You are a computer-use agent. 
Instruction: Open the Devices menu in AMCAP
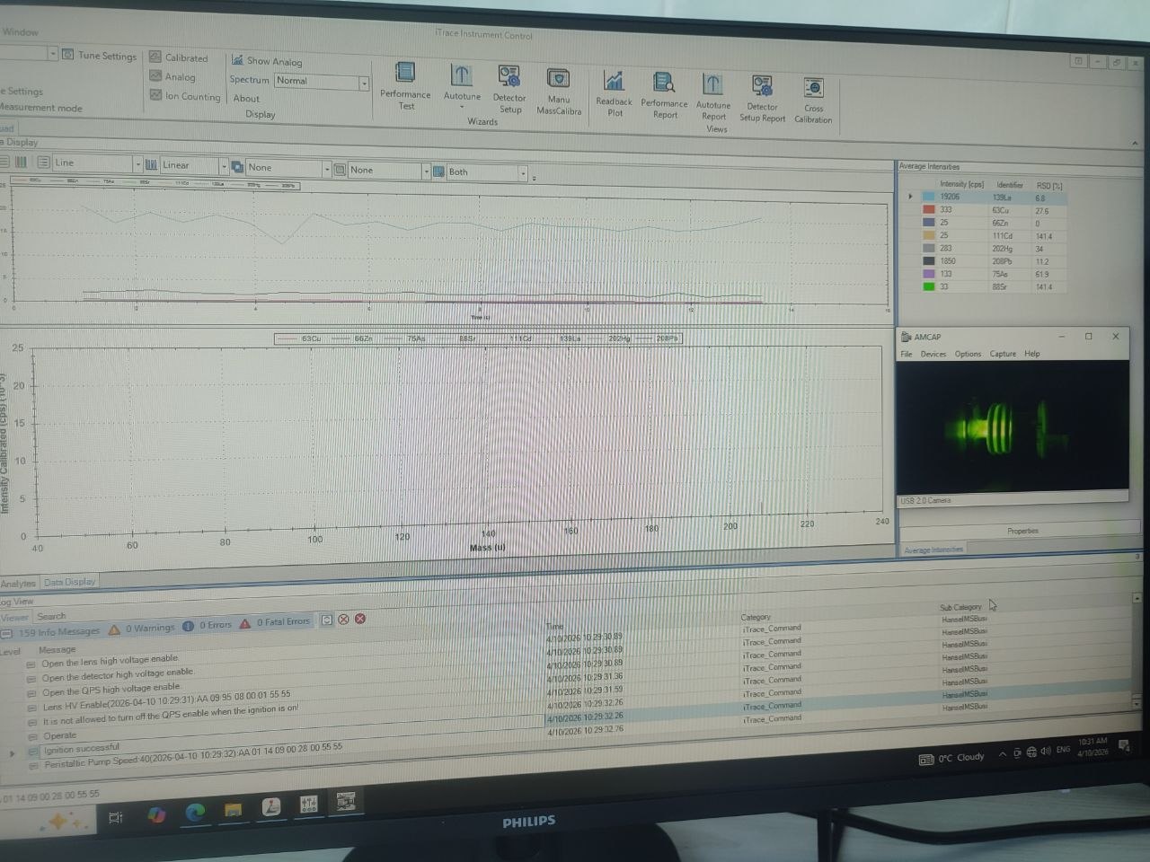pyautogui.click(x=933, y=354)
